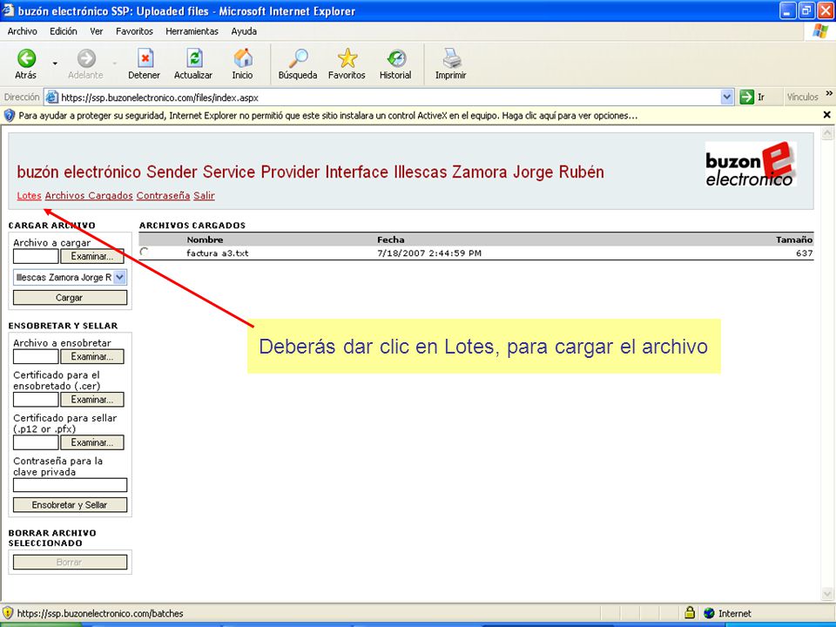Open the Edición menu
The image size is (836, 627).
point(64,31)
